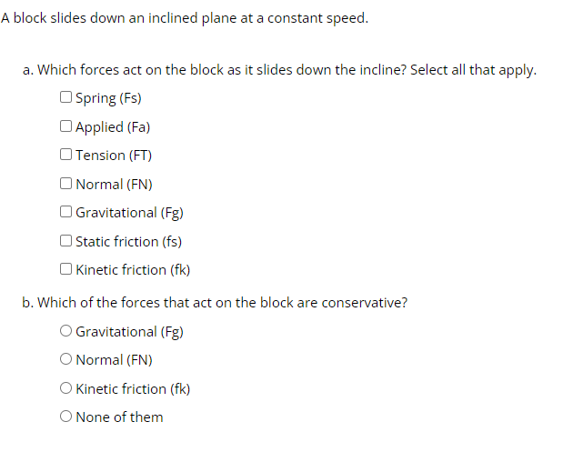The image size is (563, 462).
Task: Toggle the Static friction (fs) checkbox
Action: [65, 241]
